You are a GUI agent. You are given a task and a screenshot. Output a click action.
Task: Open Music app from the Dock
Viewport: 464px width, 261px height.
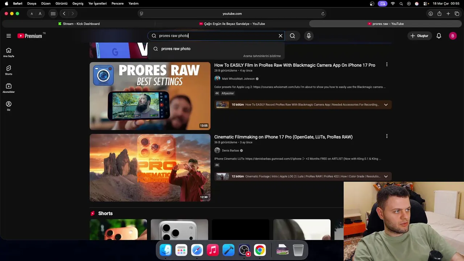point(213,250)
